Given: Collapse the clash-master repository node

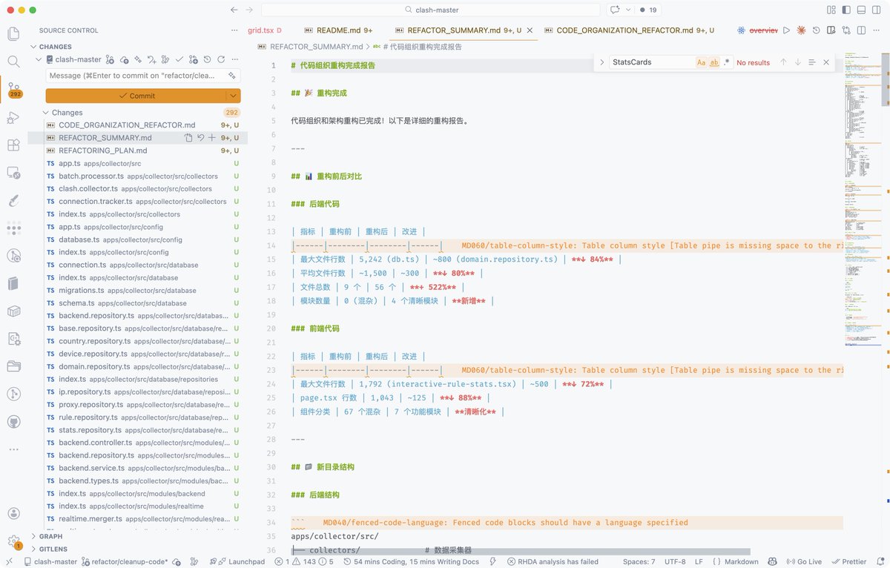Looking at the screenshot, I should coord(37,59).
